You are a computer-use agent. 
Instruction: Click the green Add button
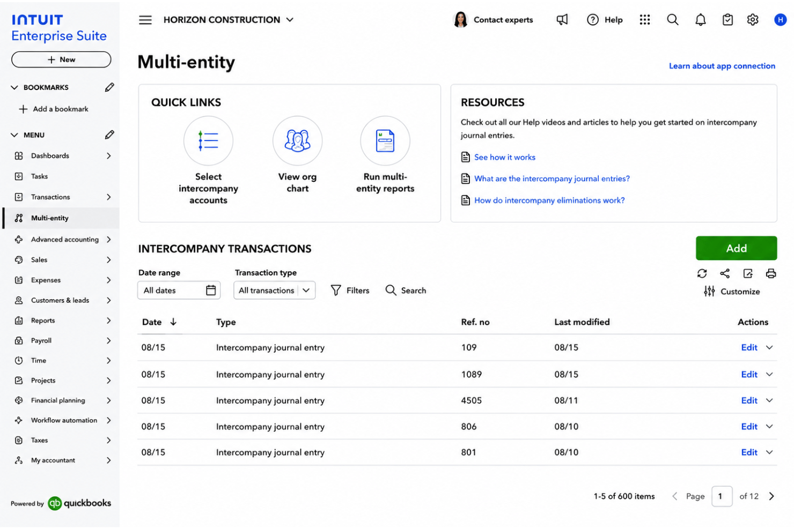tap(736, 248)
